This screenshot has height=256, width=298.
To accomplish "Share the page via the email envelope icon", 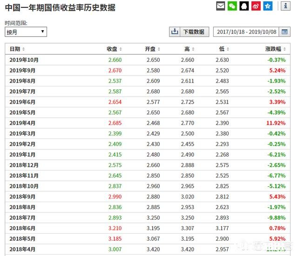I will click(x=220, y=6).
